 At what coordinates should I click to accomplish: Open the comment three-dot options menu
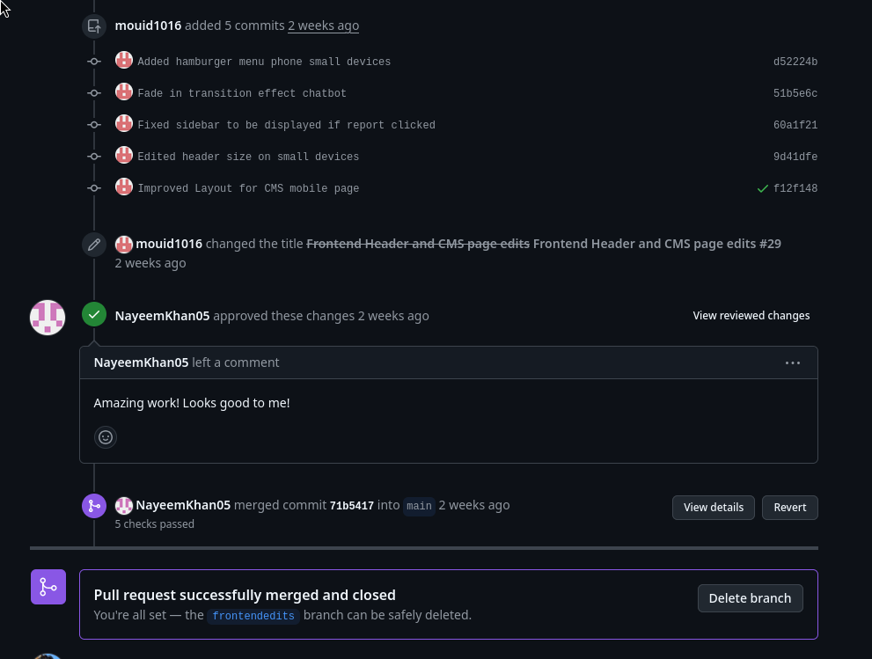pos(792,362)
